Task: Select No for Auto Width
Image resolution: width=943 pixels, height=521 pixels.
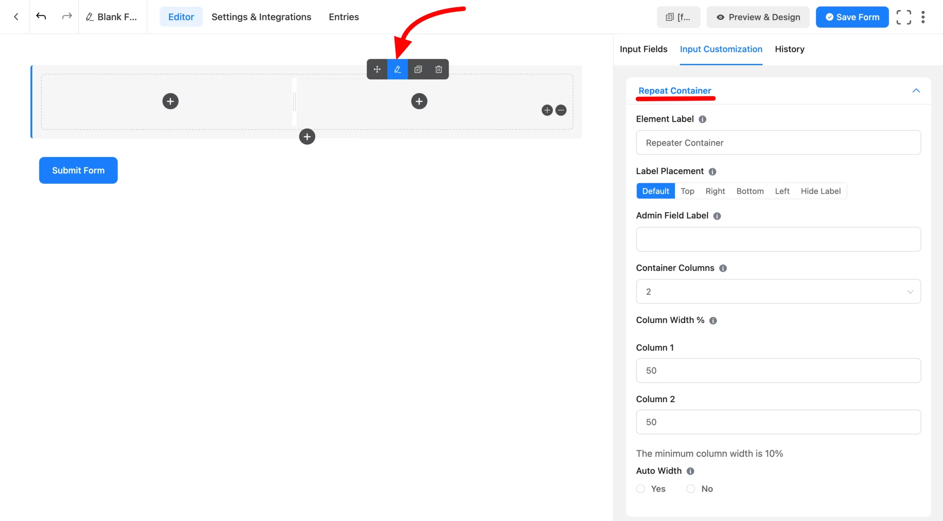Action: coord(691,489)
